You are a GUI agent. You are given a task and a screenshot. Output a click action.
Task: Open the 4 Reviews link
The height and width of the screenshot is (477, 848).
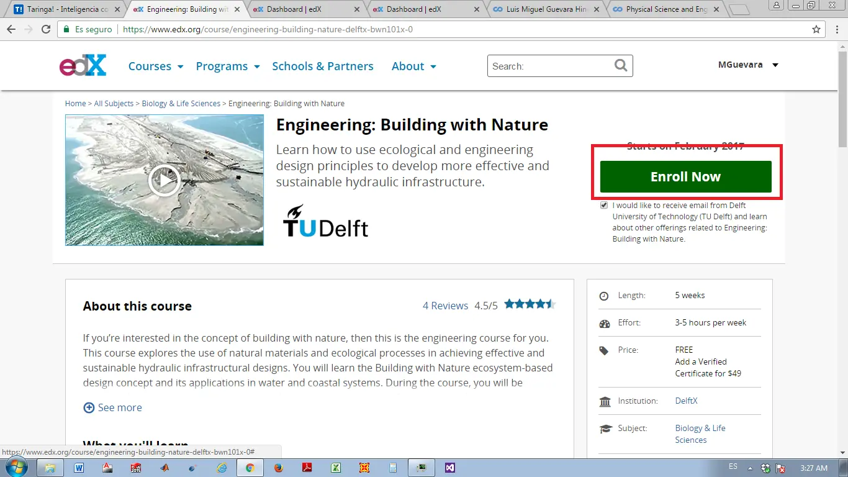tap(445, 306)
